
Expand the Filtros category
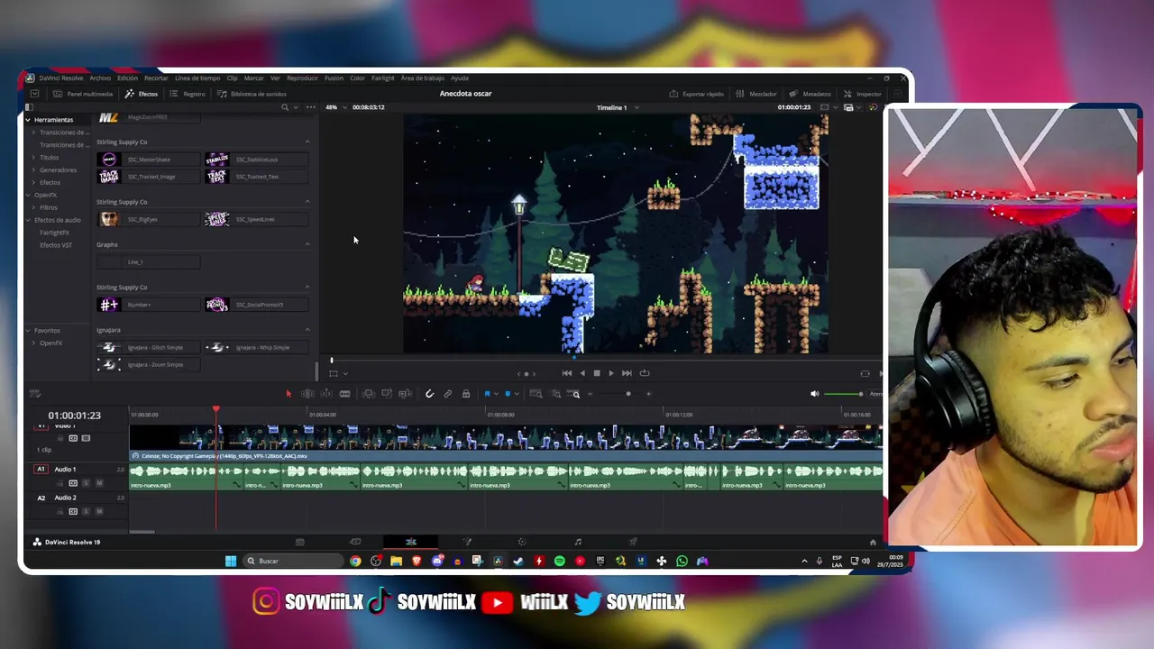click(x=34, y=207)
